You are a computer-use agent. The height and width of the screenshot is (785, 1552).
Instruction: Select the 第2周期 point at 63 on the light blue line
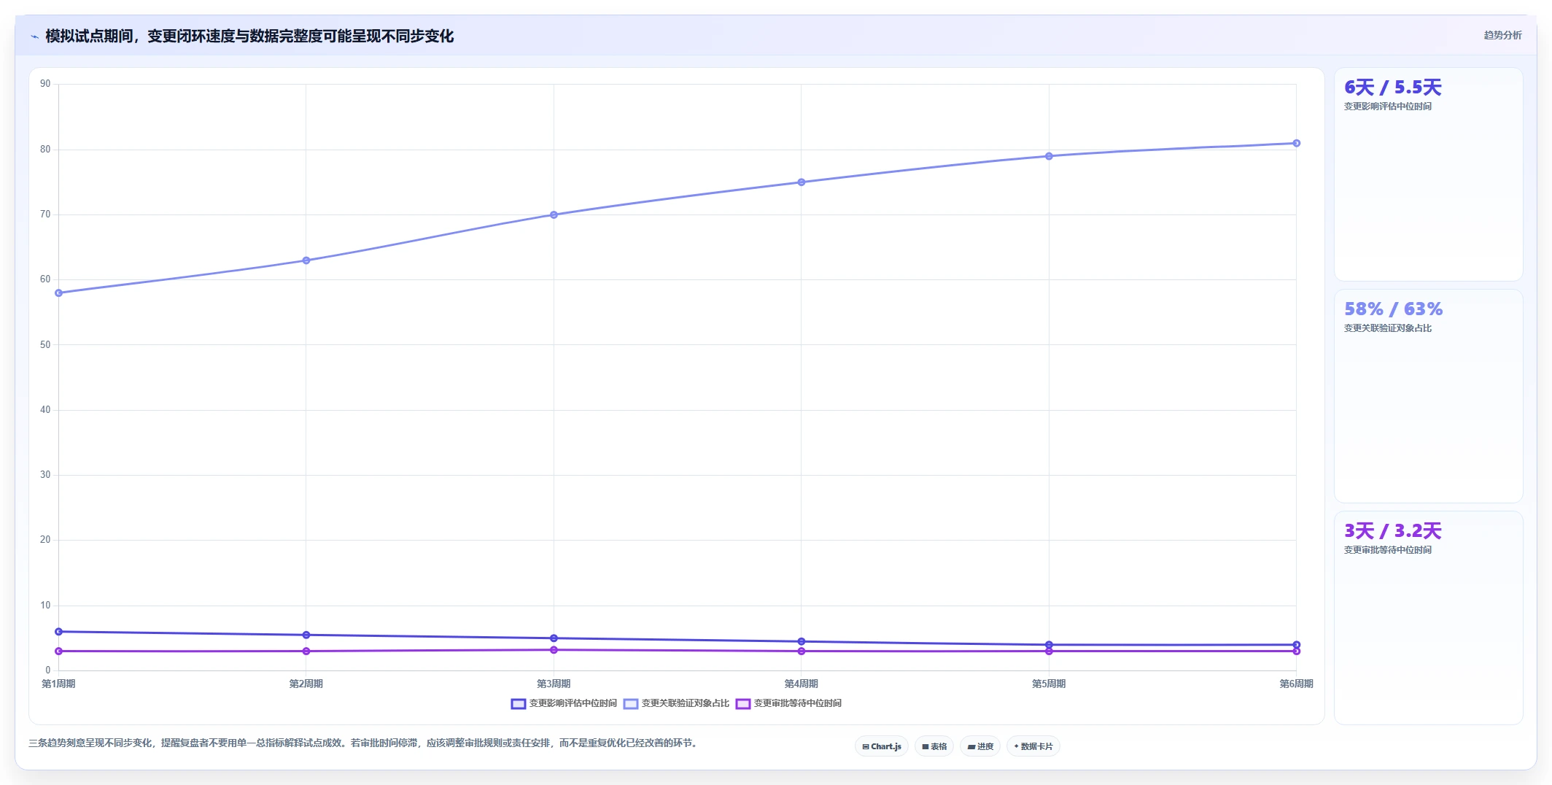point(306,260)
